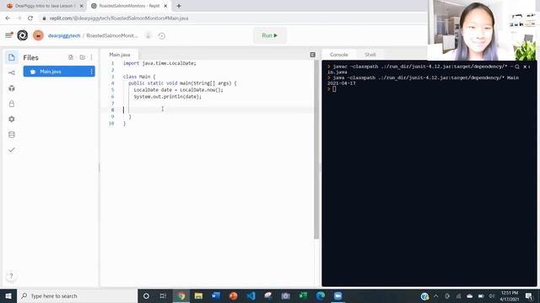
Task: Open the Database sidebar icon
Action: [x=11, y=135]
